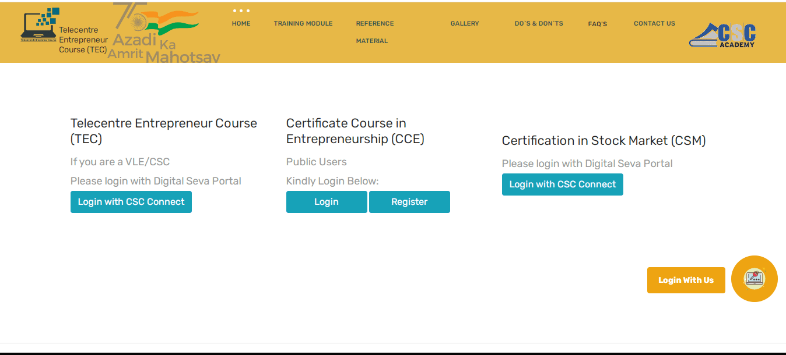The width and height of the screenshot is (786, 355).
Task: Open the Do's & Don'ts page
Action: tap(539, 24)
